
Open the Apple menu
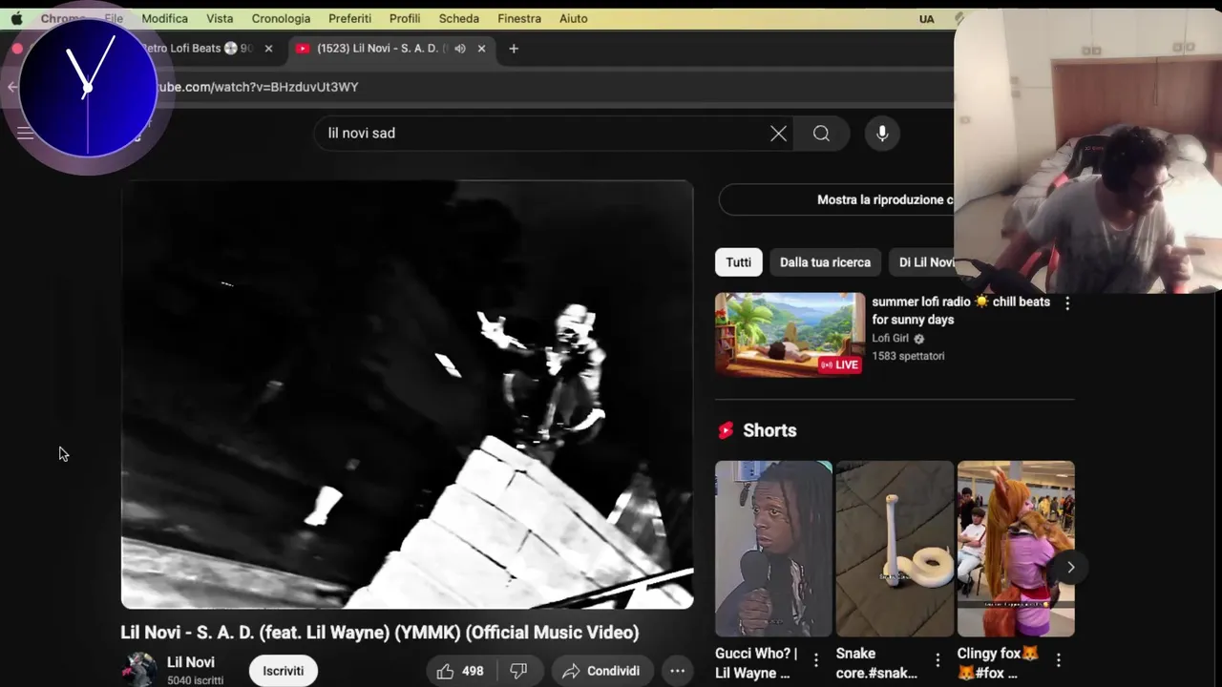pos(16,18)
